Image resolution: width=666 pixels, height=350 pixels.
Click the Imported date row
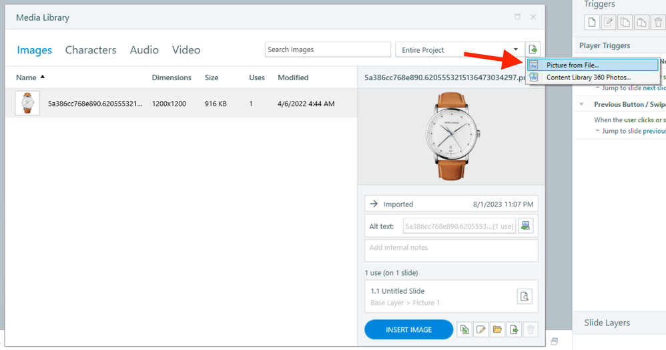451,204
